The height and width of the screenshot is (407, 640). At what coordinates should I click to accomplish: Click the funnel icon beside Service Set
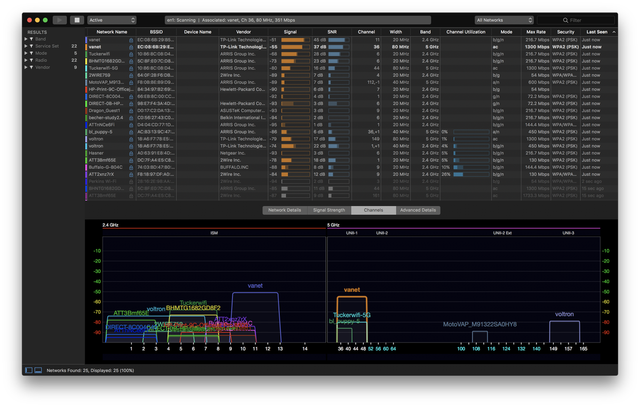(x=31, y=46)
